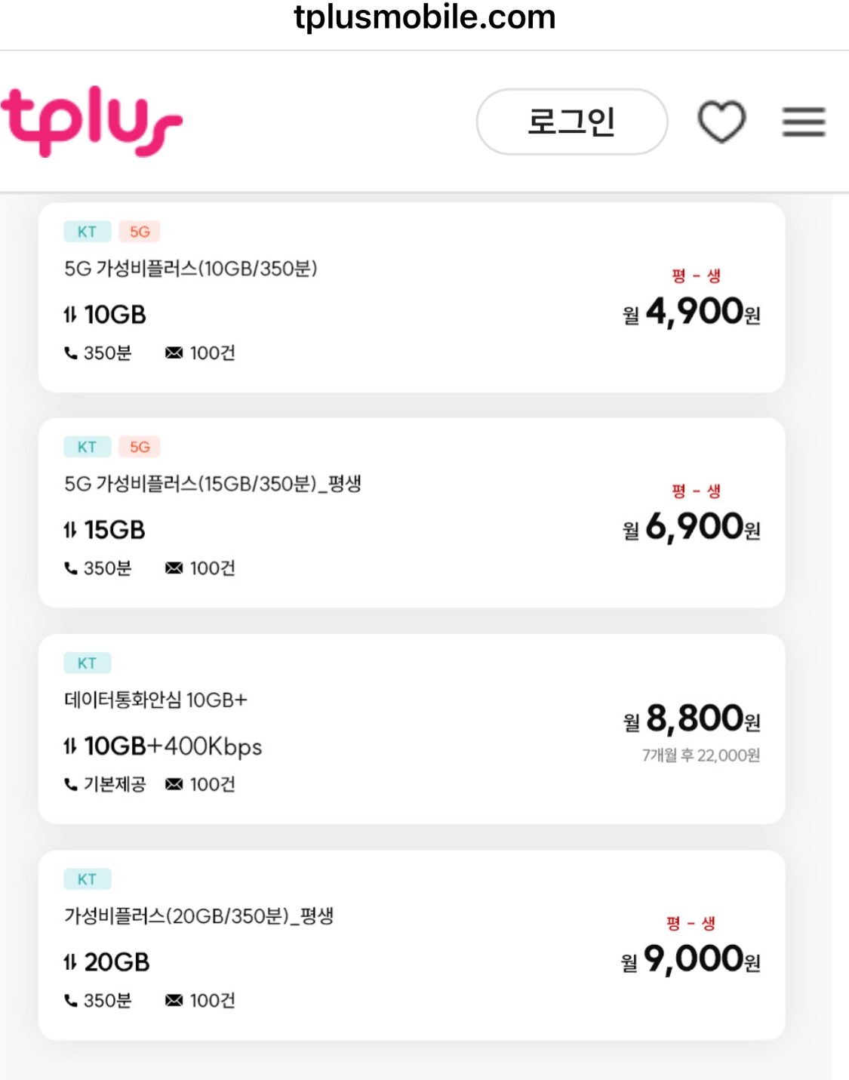Click the 월 8,800원 price
Viewport: 849px width, 1080px height.
[x=691, y=718]
